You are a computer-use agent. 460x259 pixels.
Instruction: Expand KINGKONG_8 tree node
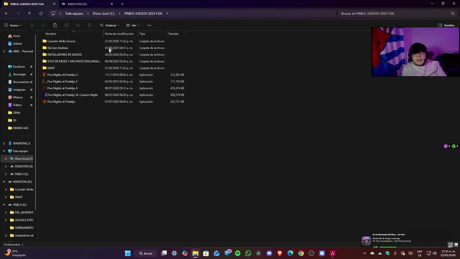pos(4,144)
